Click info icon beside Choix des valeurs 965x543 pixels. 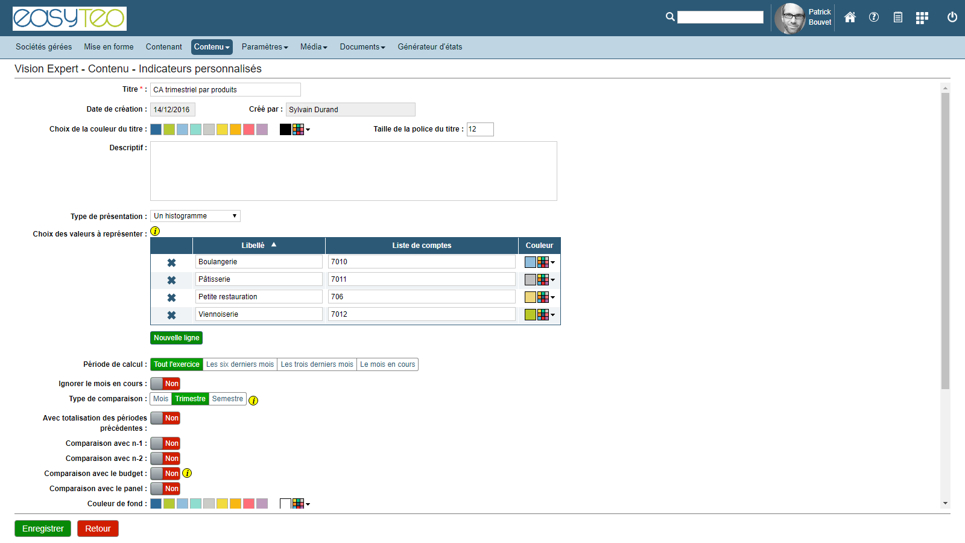155,231
